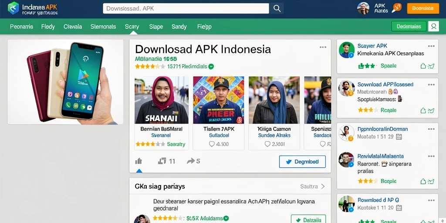Open the Stemonals menu tab
Viewport: 446px width, 223px height.
pyautogui.click(x=103, y=27)
